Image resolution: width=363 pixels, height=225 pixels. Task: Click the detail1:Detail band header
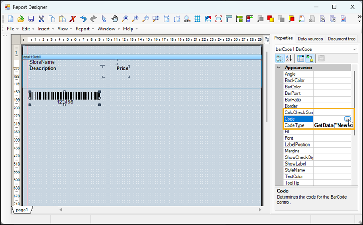142,57
